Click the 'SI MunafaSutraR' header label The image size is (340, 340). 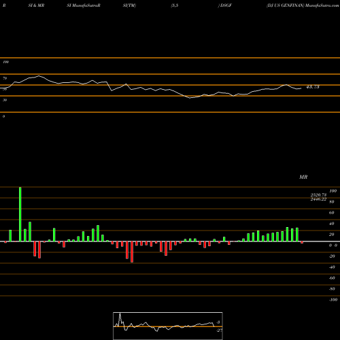click(x=84, y=5)
